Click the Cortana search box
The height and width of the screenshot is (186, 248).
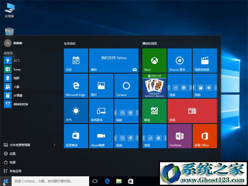coord(50,181)
